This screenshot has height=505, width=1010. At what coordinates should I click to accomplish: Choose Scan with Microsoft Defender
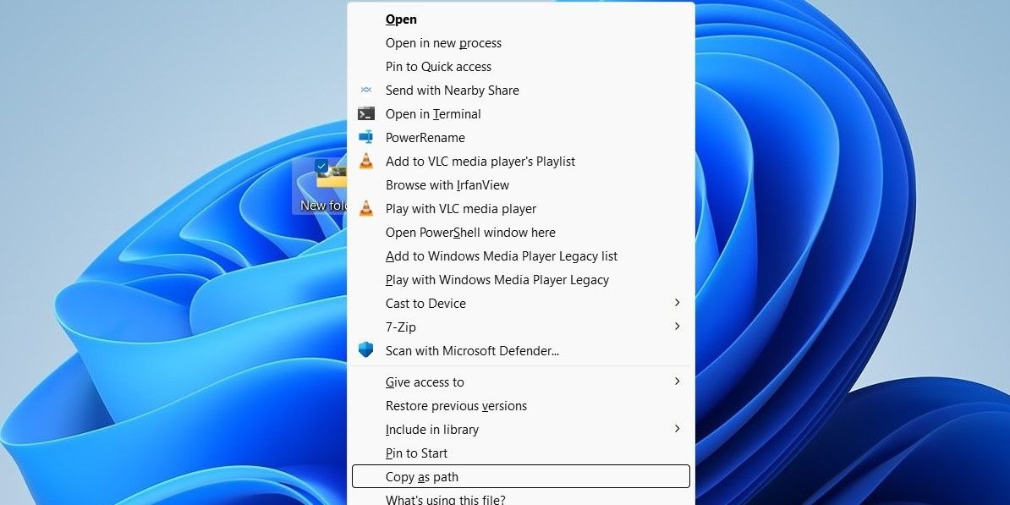point(521,350)
